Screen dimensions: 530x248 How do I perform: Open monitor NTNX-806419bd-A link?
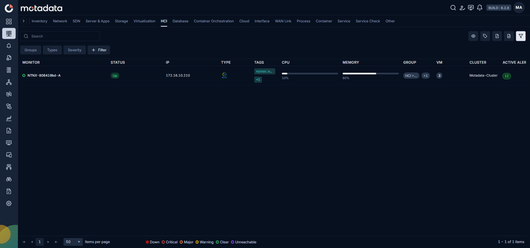44,76
